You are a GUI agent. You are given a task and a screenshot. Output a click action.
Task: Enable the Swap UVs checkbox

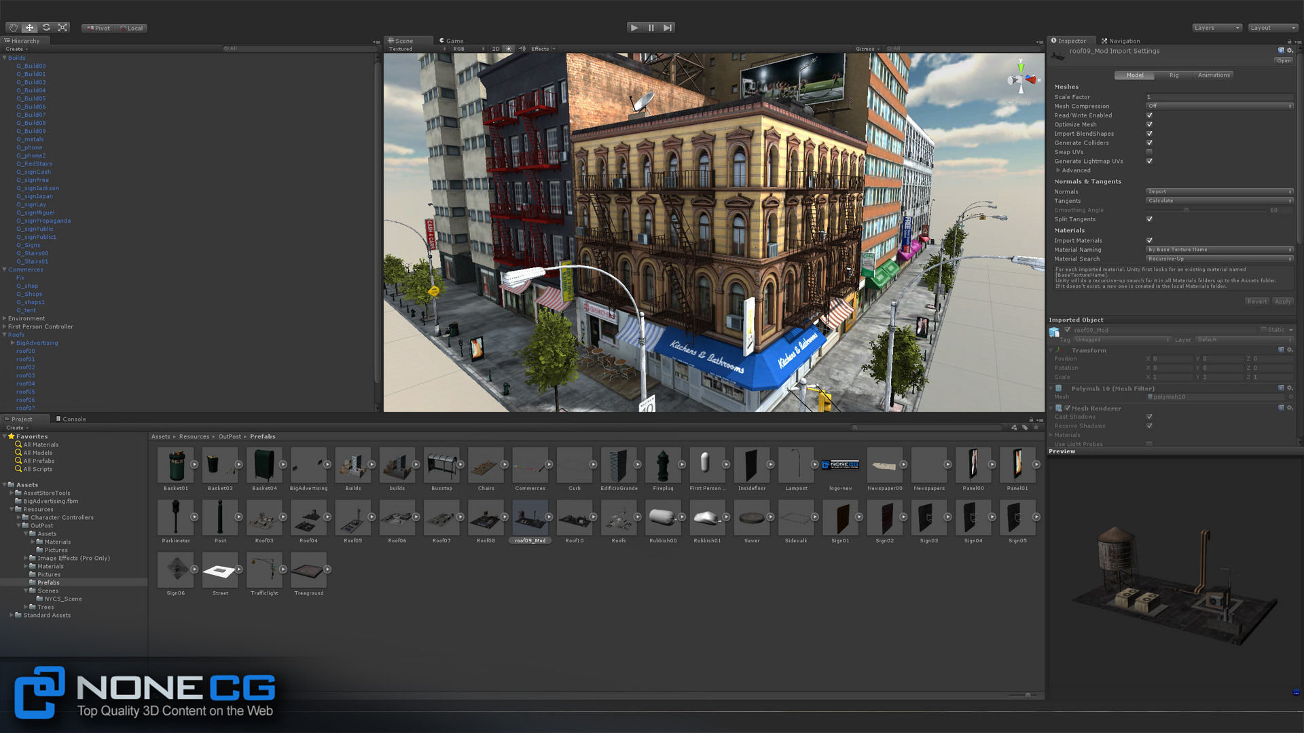[1149, 152]
